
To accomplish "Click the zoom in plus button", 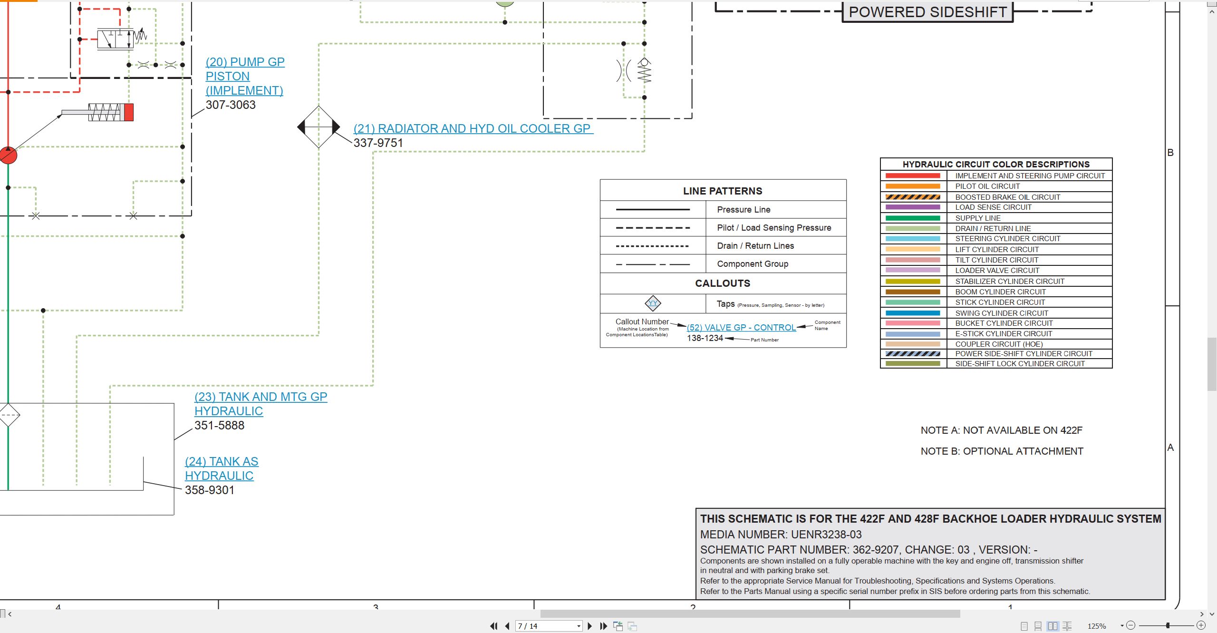I will 1201,625.
